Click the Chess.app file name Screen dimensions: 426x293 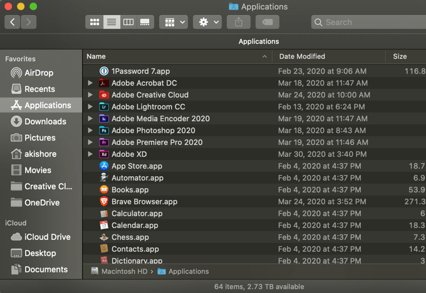click(x=130, y=237)
